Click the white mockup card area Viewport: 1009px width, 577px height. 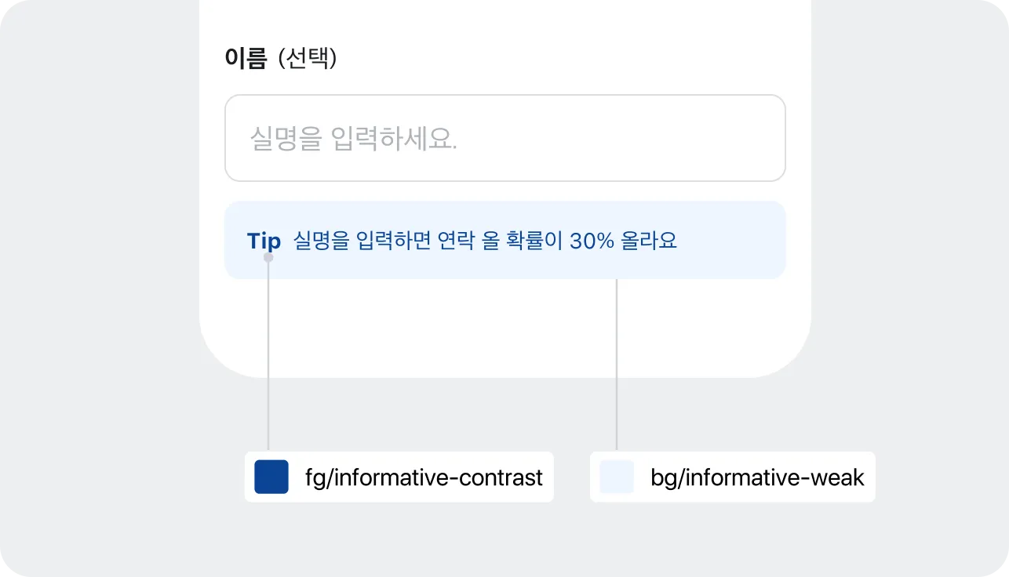(x=504, y=329)
